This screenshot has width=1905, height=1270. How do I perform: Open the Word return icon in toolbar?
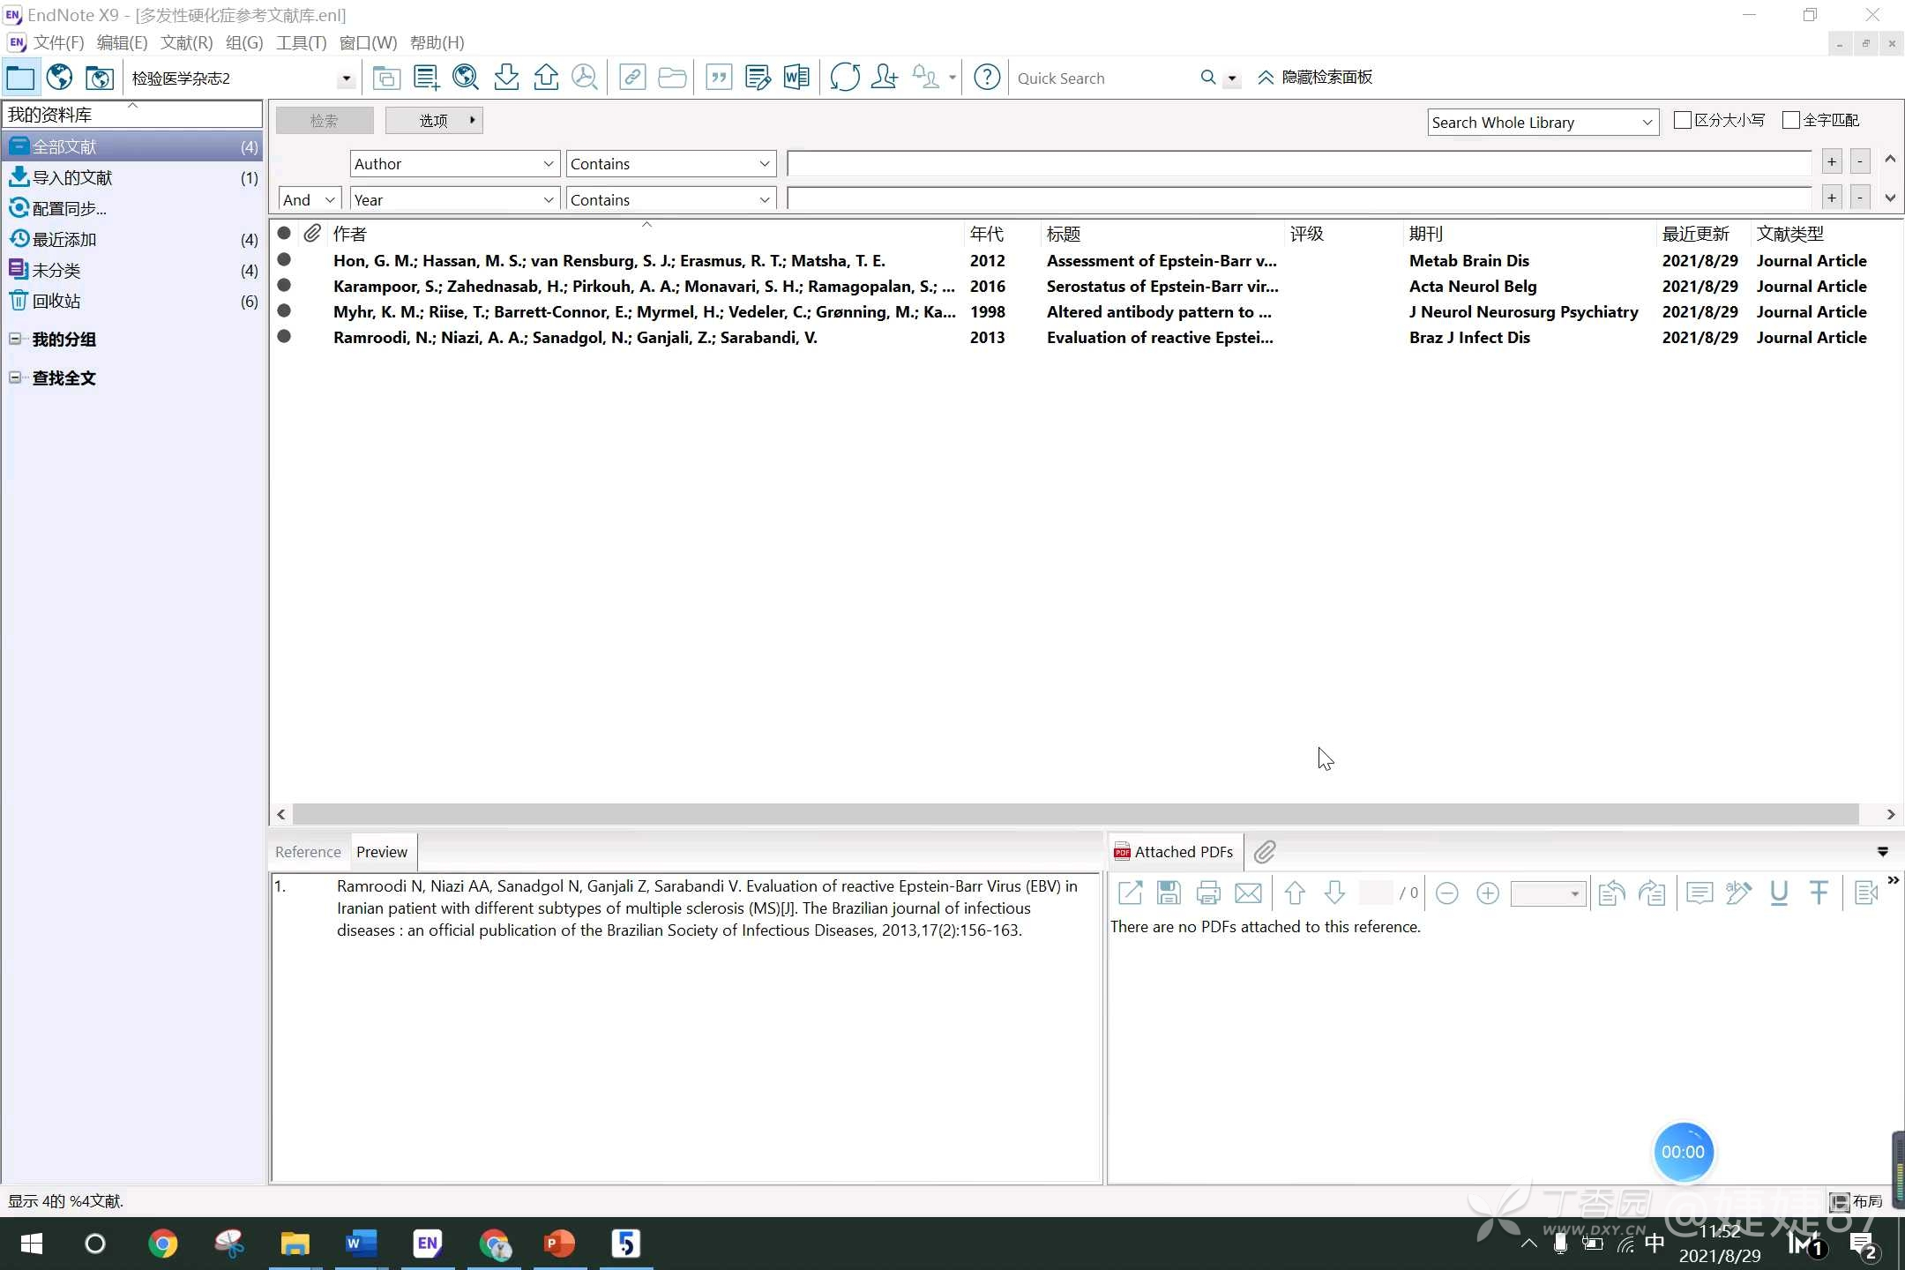(796, 78)
